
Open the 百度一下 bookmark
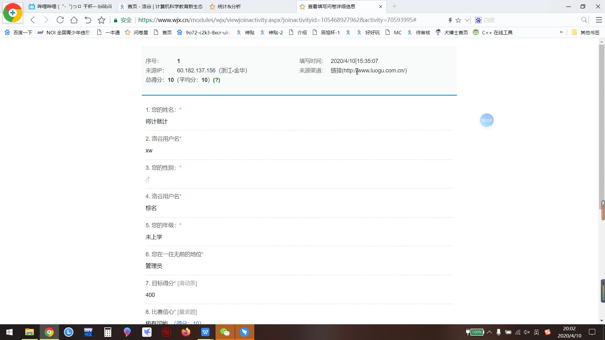click(19, 32)
